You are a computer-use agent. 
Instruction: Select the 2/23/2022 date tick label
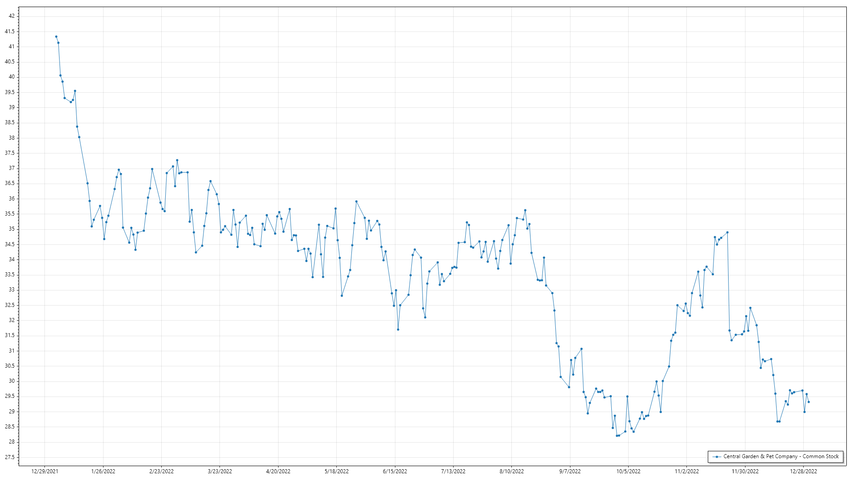[161, 471]
